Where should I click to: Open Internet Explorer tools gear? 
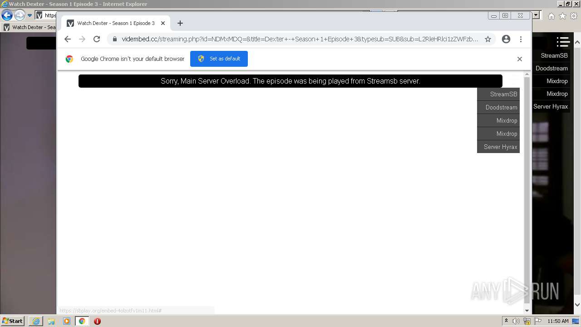pos(573,16)
